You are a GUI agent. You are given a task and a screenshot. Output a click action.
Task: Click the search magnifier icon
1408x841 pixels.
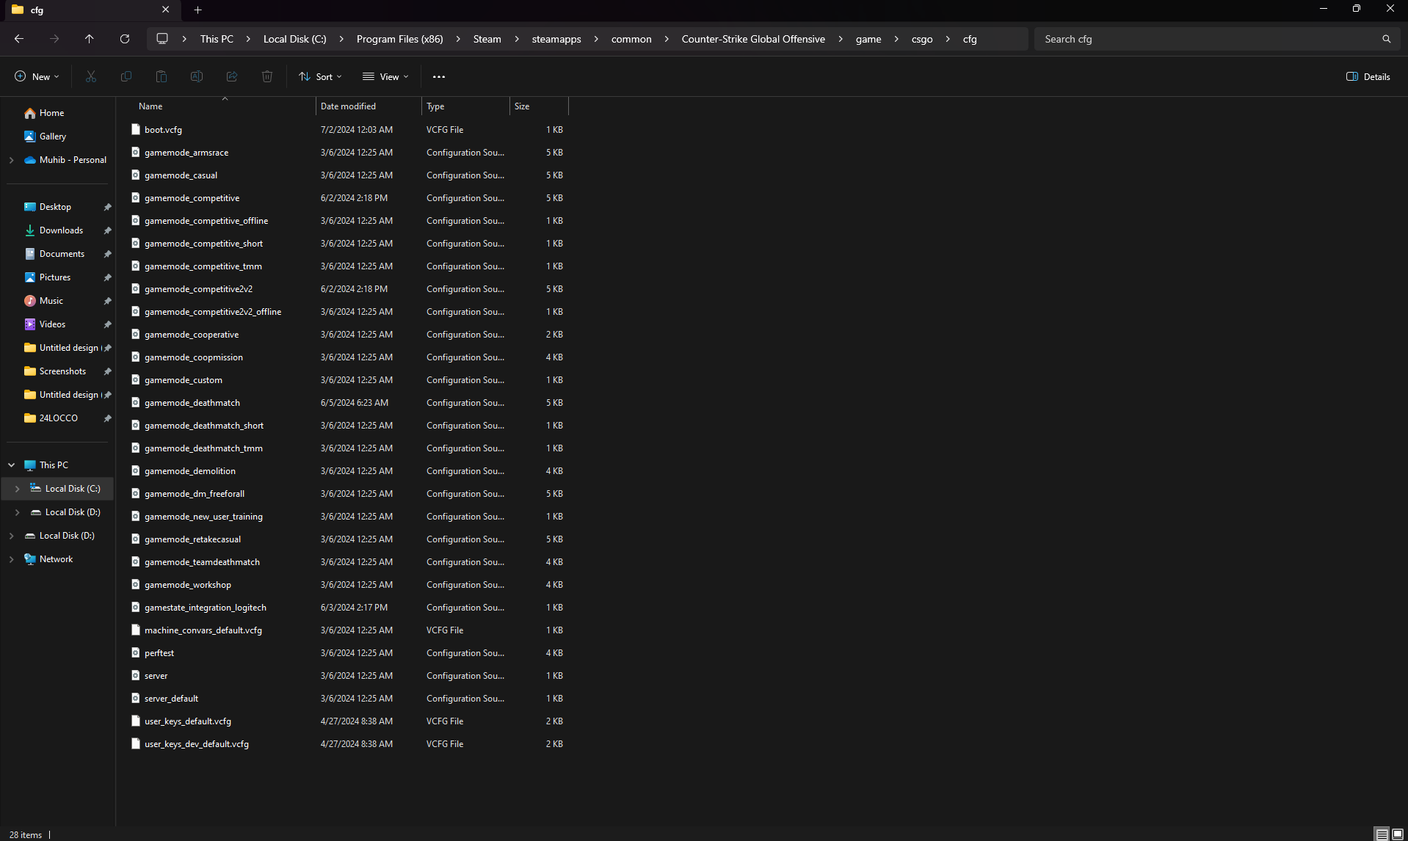pyautogui.click(x=1386, y=39)
